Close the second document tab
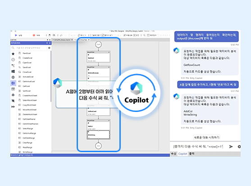The image size is (251, 186). pos(89,40)
